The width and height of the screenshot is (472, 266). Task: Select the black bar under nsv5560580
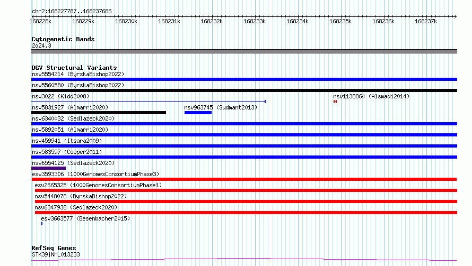(244, 90)
